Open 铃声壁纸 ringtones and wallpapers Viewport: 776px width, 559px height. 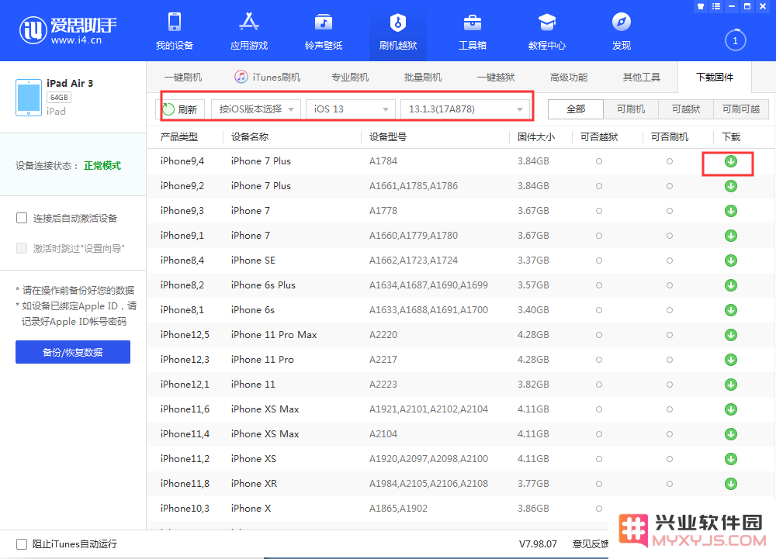pyautogui.click(x=324, y=31)
